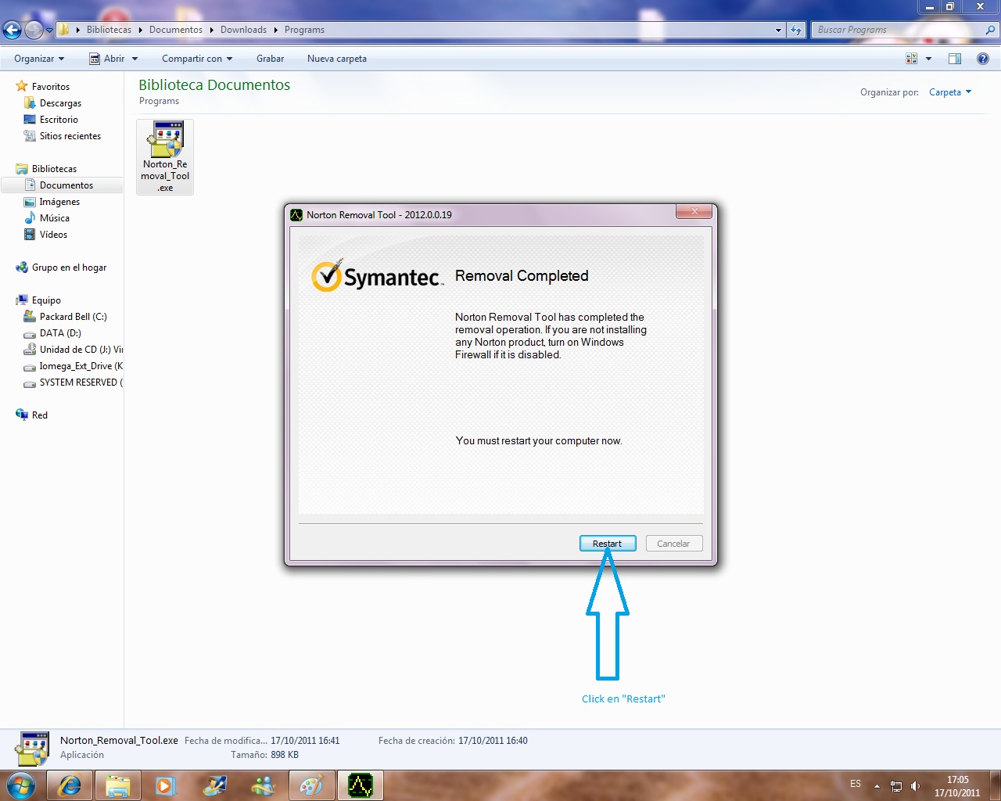1001x801 pixels.
Task: Open Imágenes library in the navigation pane
Action: tap(59, 202)
